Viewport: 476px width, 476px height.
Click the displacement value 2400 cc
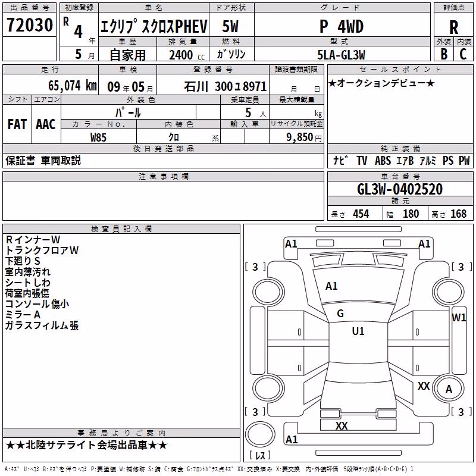pyautogui.click(x=187, y=55)
